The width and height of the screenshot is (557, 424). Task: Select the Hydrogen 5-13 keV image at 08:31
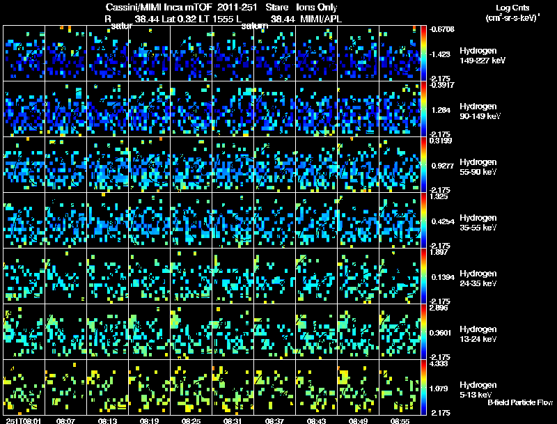click(x=233, y=388)
